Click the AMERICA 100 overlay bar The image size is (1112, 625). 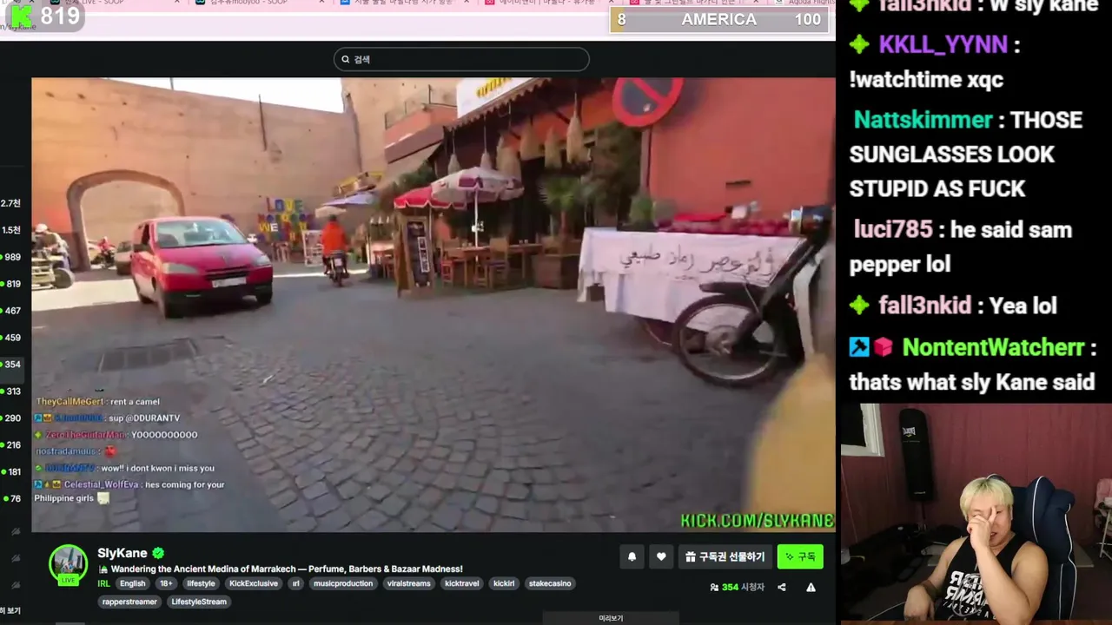click(719, 19)
